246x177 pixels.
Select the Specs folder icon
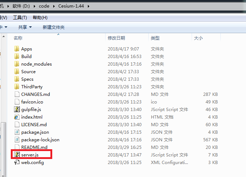point(17,79)
